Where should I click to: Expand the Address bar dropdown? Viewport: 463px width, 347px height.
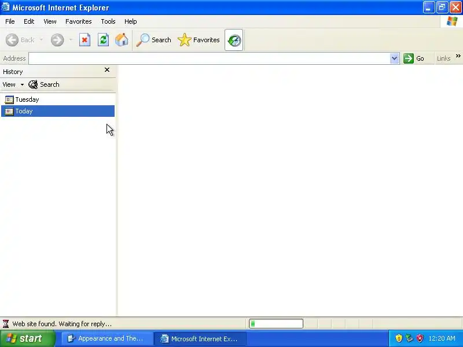point(394,58)
